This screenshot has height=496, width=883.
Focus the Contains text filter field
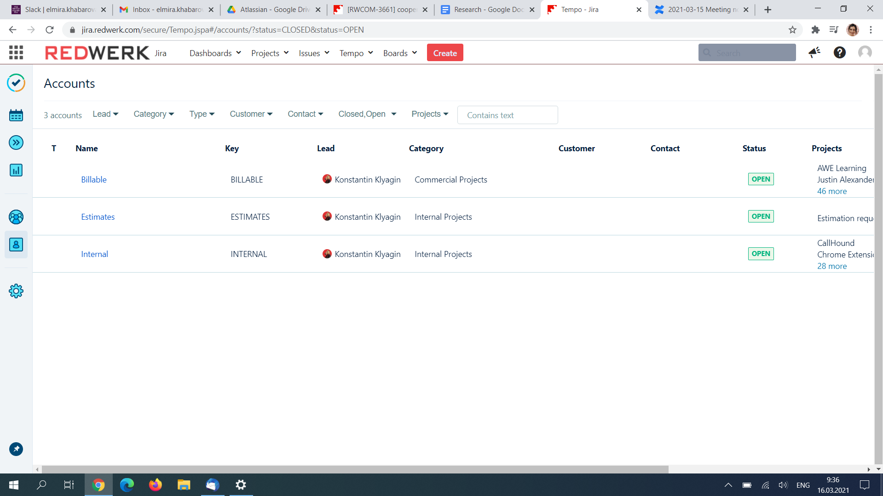tap(508, 115)
